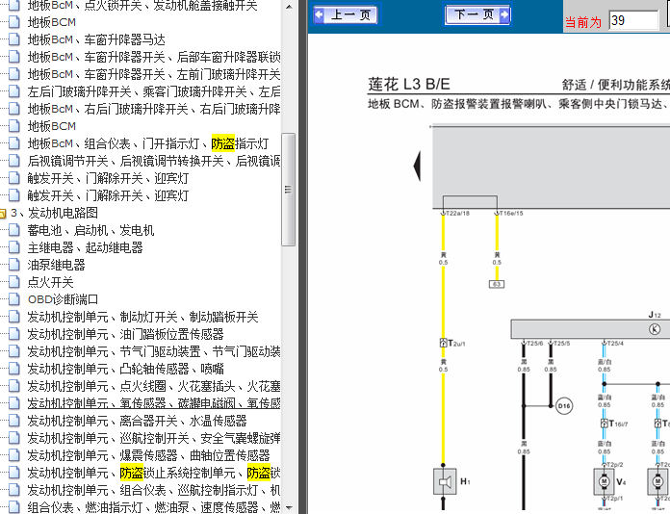Select 发动机控制单元、巡航控制开关、安全气囊螺旋弹 entry
The height and width of the screenshot is (514, 670).
(154, 438)
